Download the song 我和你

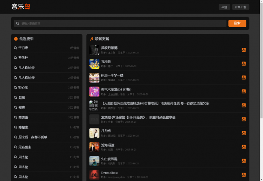tap(244, 64)
